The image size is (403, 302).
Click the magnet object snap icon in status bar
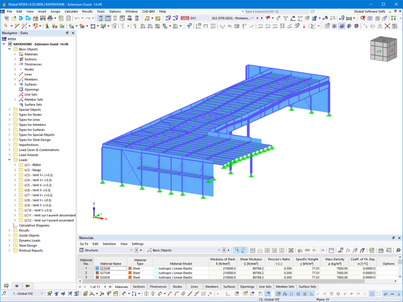click(285, 294)
